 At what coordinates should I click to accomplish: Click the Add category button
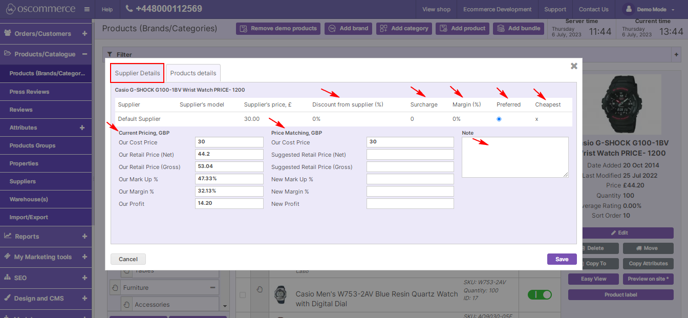pyautogui.click(x=404, y=29)
